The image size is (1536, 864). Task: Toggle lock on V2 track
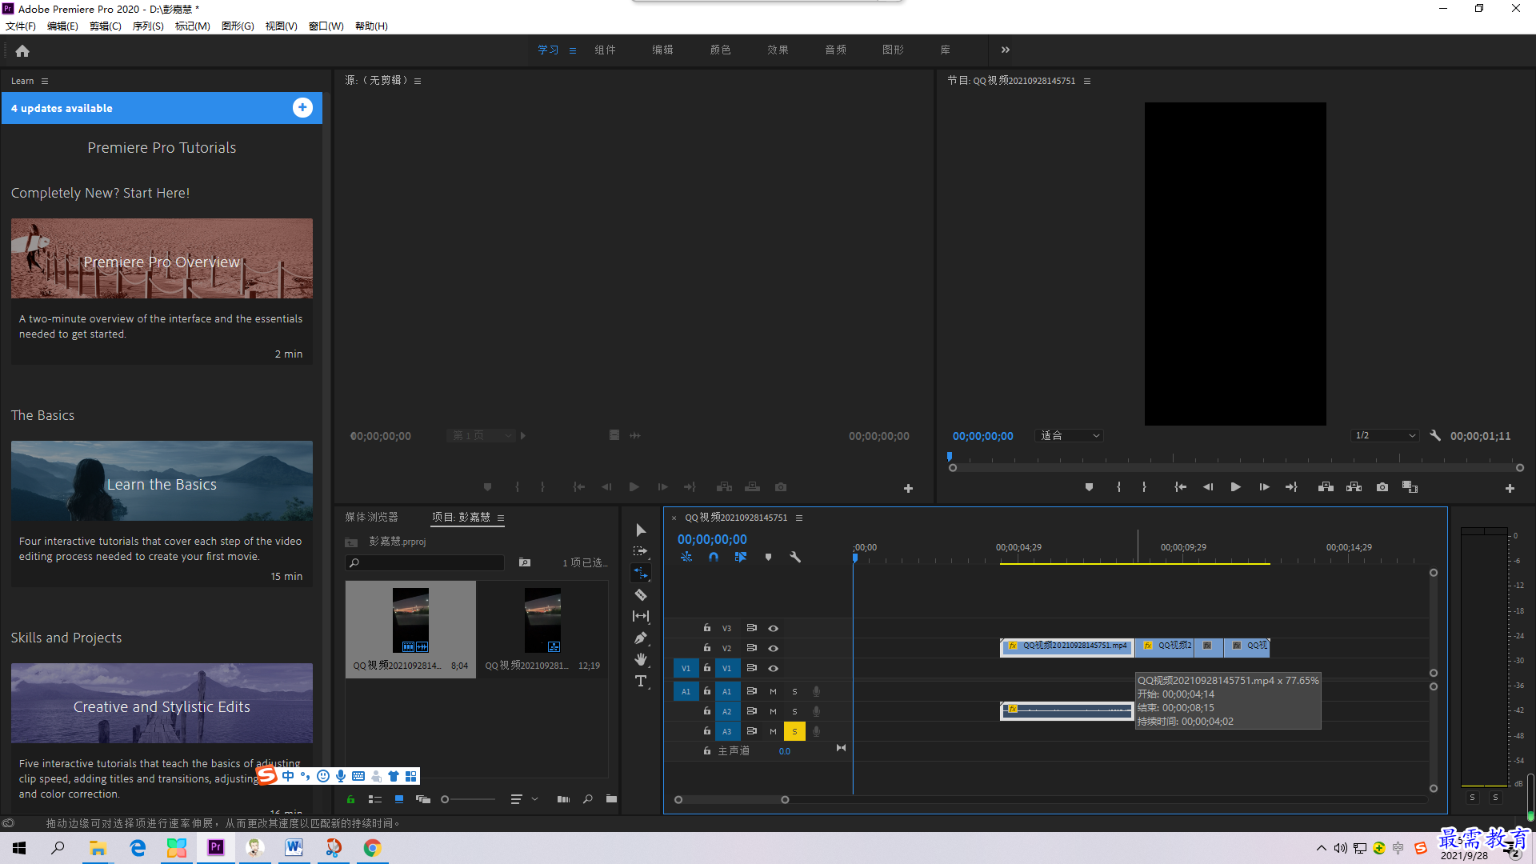pyautogui.click(x=707, y=647)
